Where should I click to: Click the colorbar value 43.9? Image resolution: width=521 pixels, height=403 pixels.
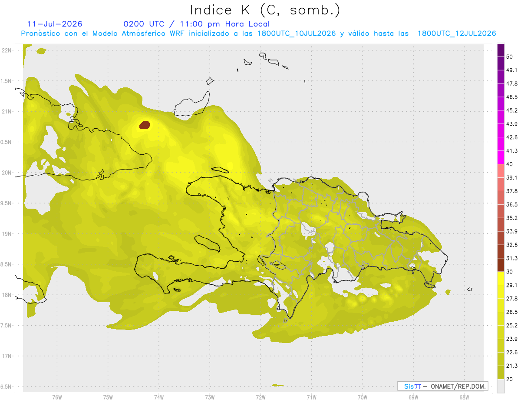(512, 124)
